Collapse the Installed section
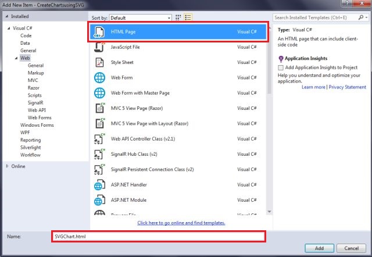 coord(6,16)
